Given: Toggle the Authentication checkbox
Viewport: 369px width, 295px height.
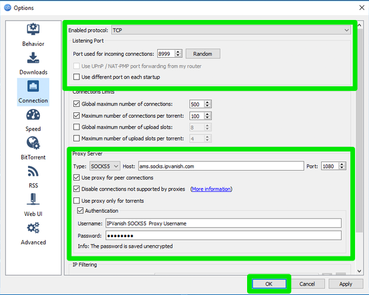Looking at the screenshot, I should [x=80, y=211].
